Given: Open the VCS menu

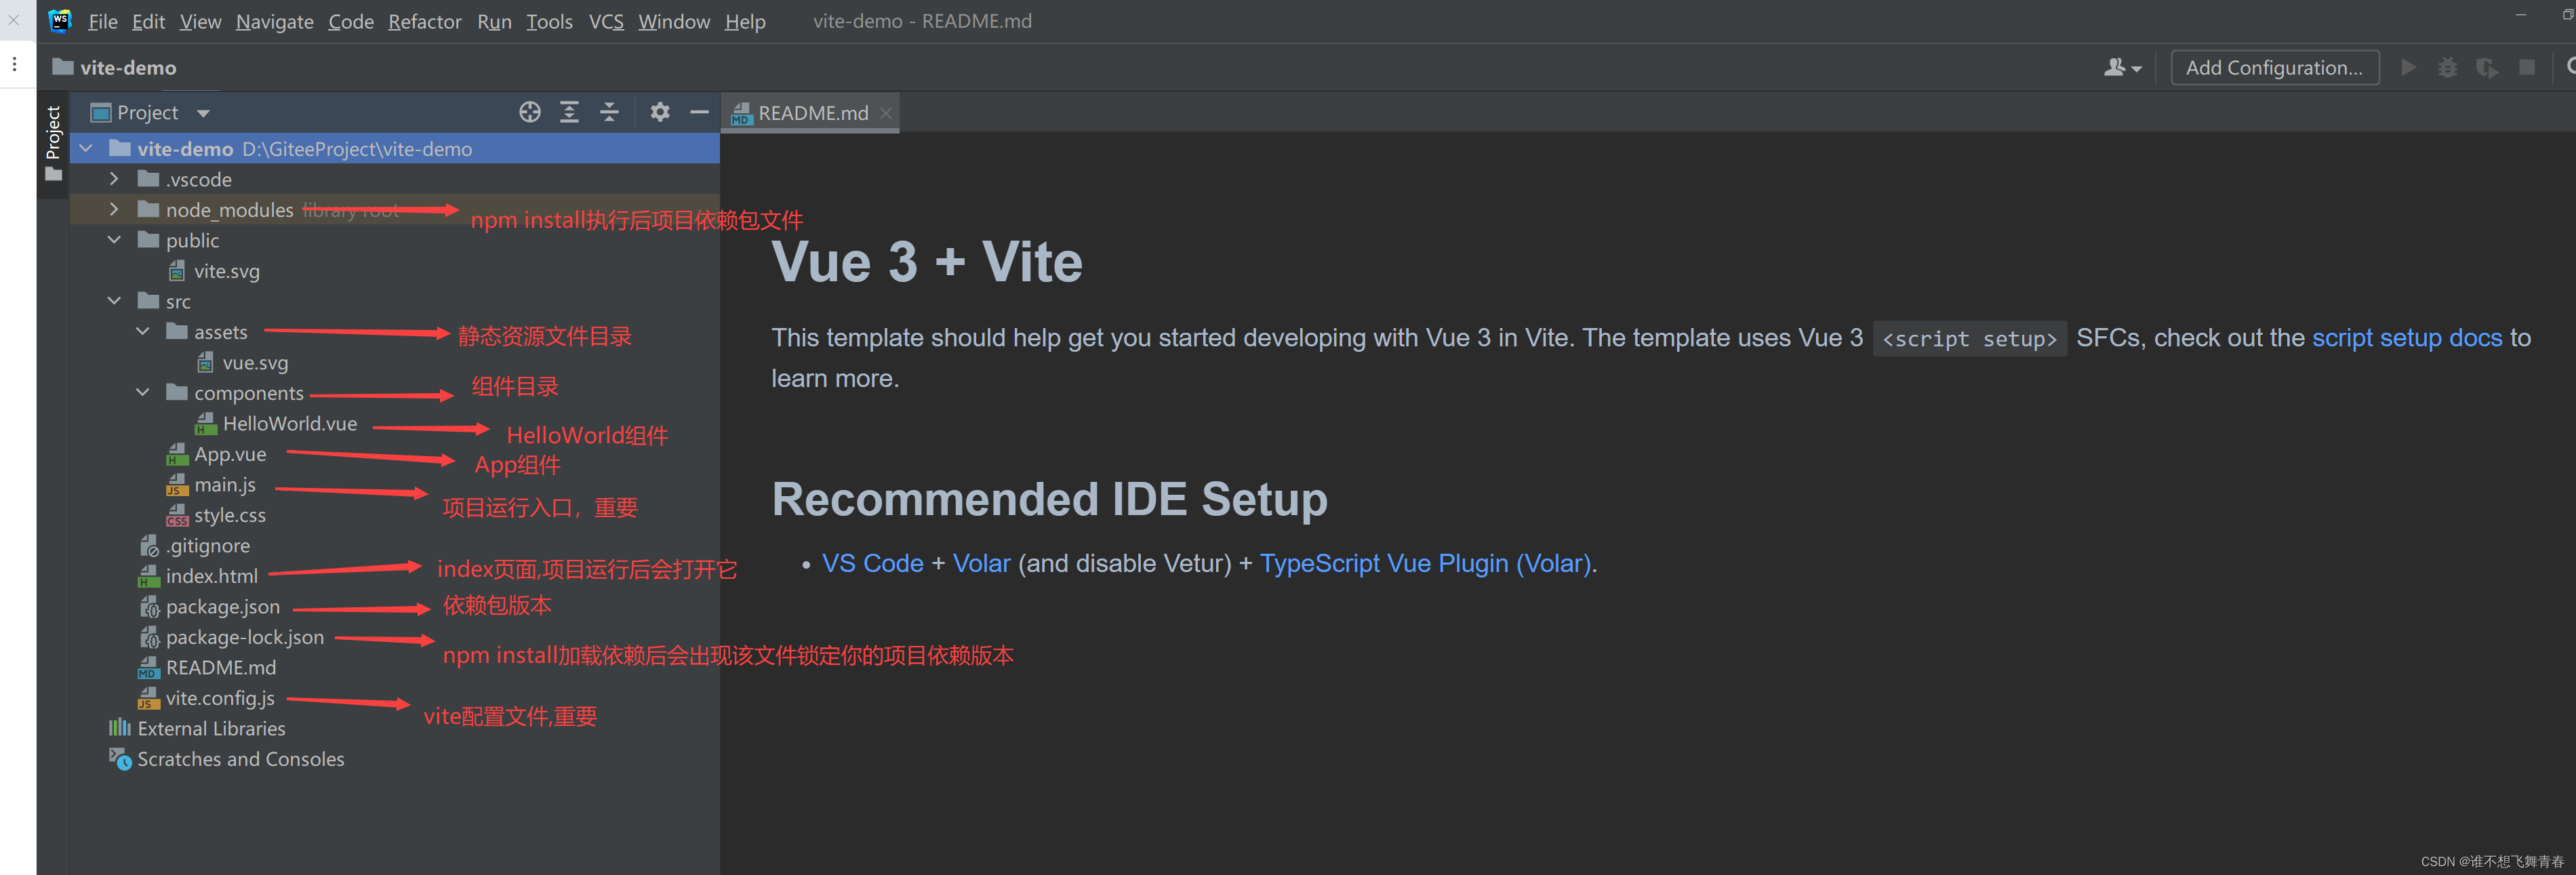Looking at the screenshot, I should 606,21.
